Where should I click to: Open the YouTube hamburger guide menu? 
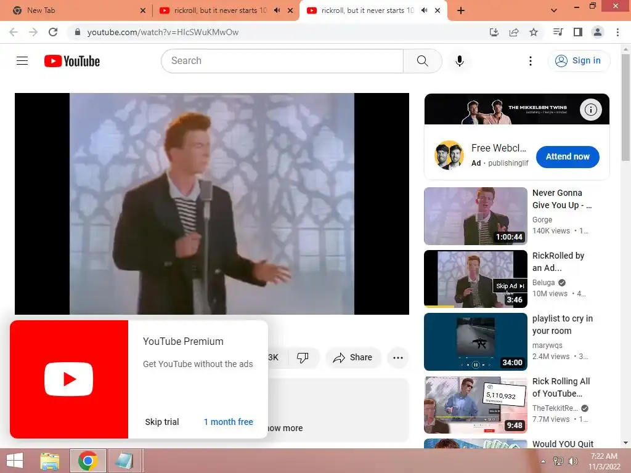tap(22, 61)
